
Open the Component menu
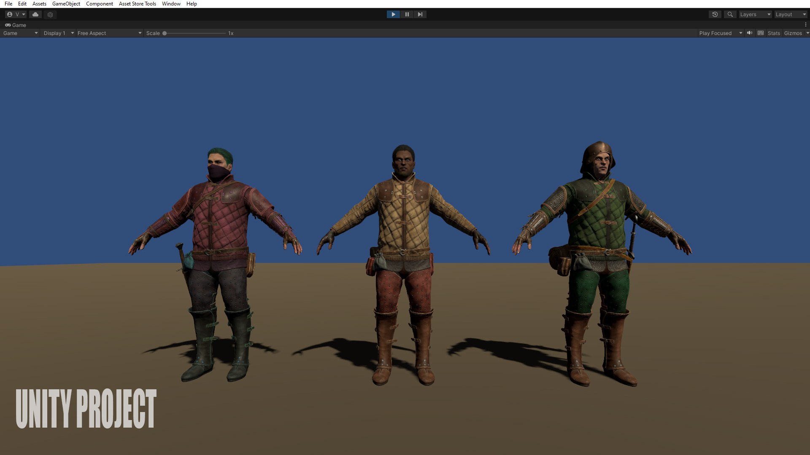tap(100, 4)
